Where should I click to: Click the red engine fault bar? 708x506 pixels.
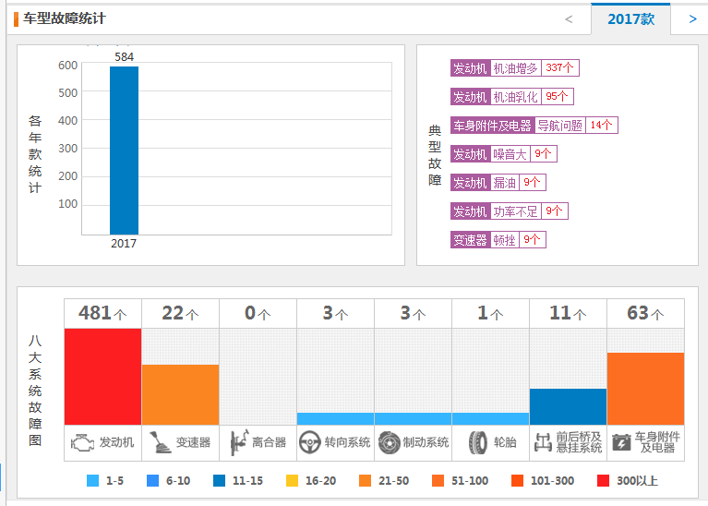103,377
